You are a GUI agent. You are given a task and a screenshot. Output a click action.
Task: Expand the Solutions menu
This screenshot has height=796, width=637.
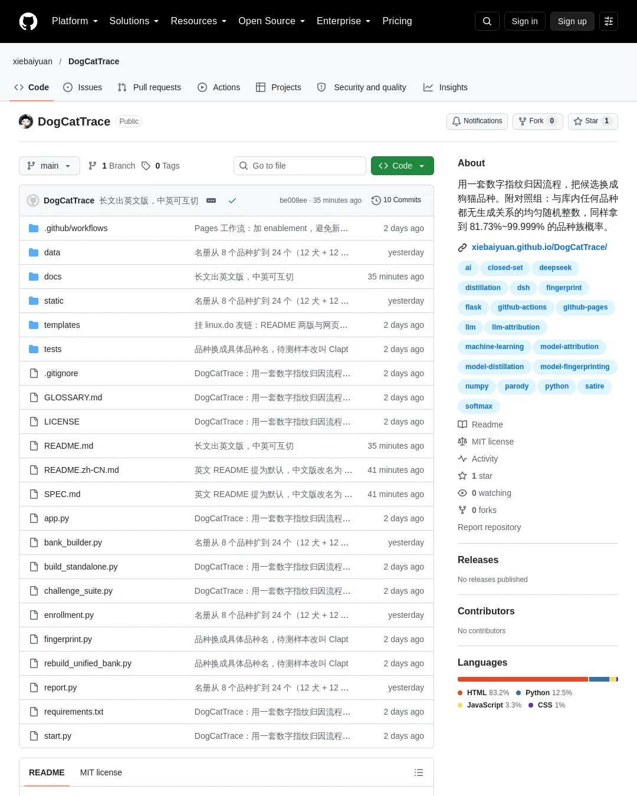(x=134, y=21)
